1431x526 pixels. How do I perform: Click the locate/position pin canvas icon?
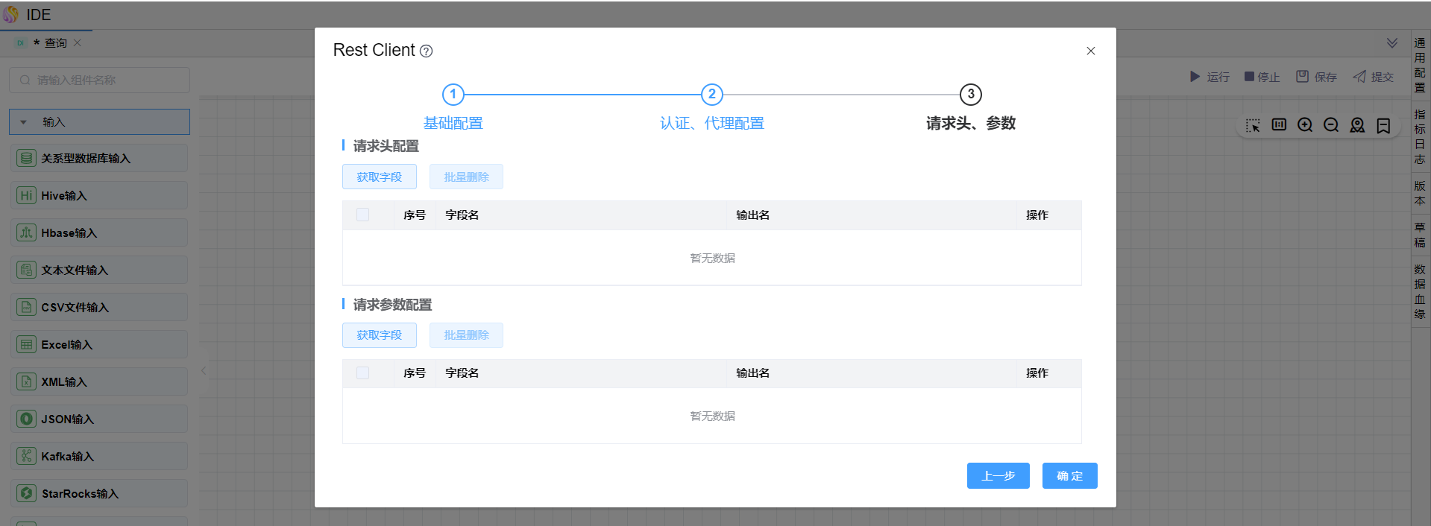coord(1357,125)
